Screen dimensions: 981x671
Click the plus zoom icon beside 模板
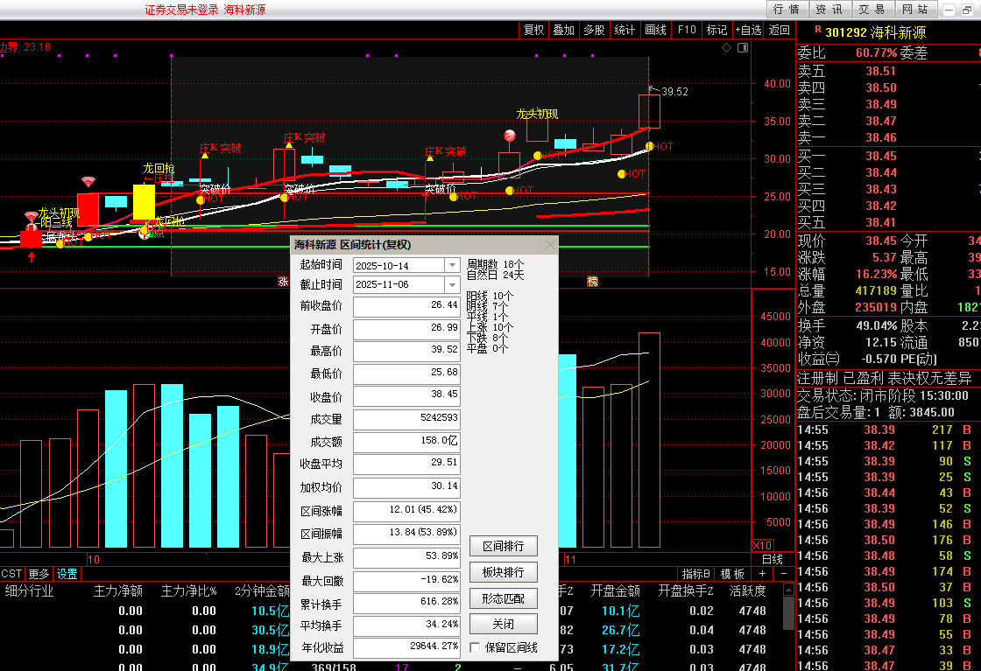pyautogui.click(x=762, y=574)
